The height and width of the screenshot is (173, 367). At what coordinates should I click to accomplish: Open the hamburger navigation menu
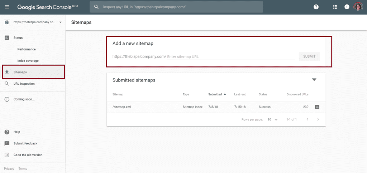[x=7, y=7]
